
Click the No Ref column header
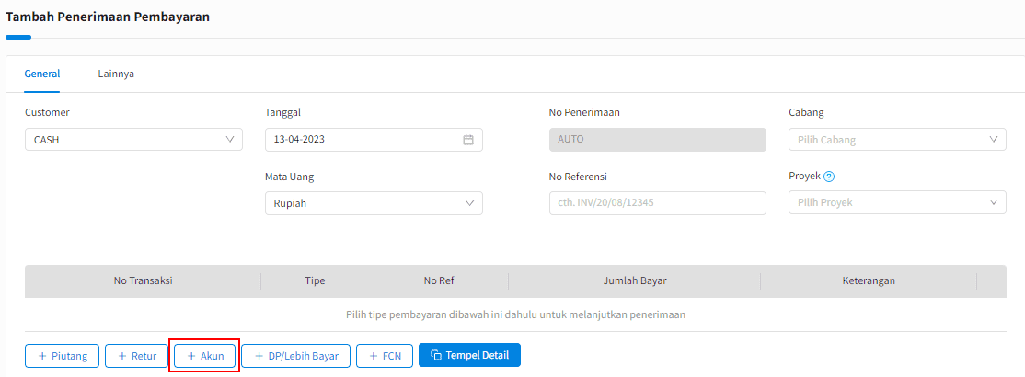(439, 281)
